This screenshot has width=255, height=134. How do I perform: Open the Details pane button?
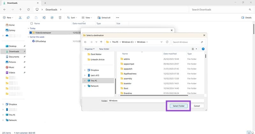tap(246, 18)
